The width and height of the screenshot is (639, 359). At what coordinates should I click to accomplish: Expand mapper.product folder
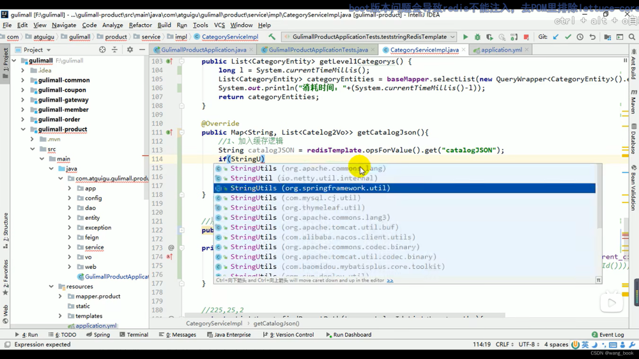60,296
